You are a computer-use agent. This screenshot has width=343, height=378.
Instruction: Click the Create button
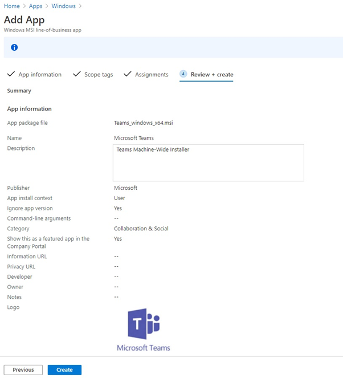coord(64,370)
